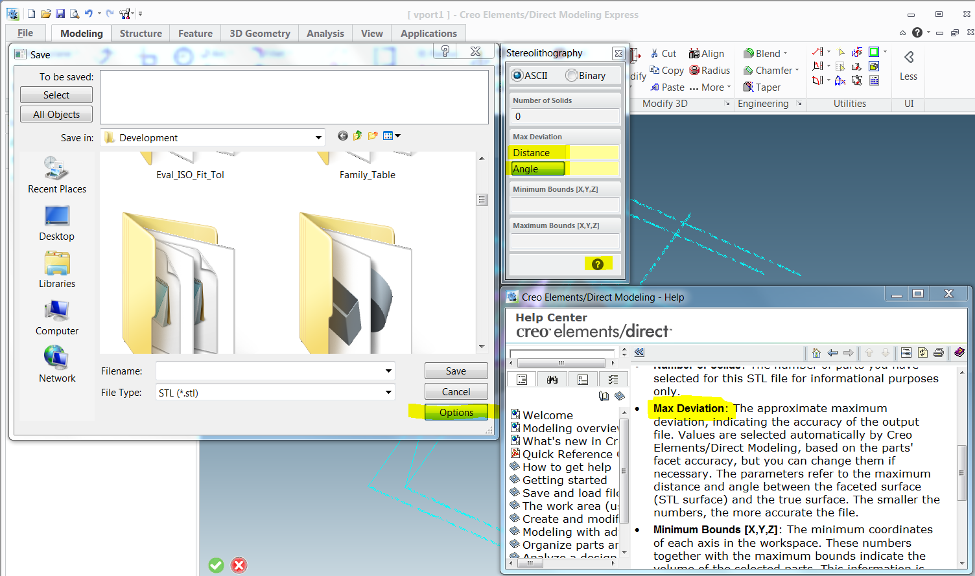Switch to the View tab
Image resolution: width=975 pixels, height=576 pixels.
coord(372,33)
